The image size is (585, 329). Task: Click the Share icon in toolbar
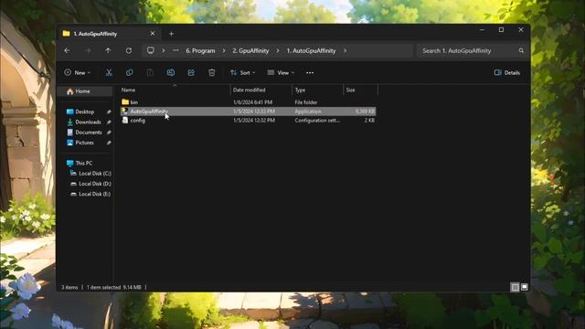pos(191,73)
